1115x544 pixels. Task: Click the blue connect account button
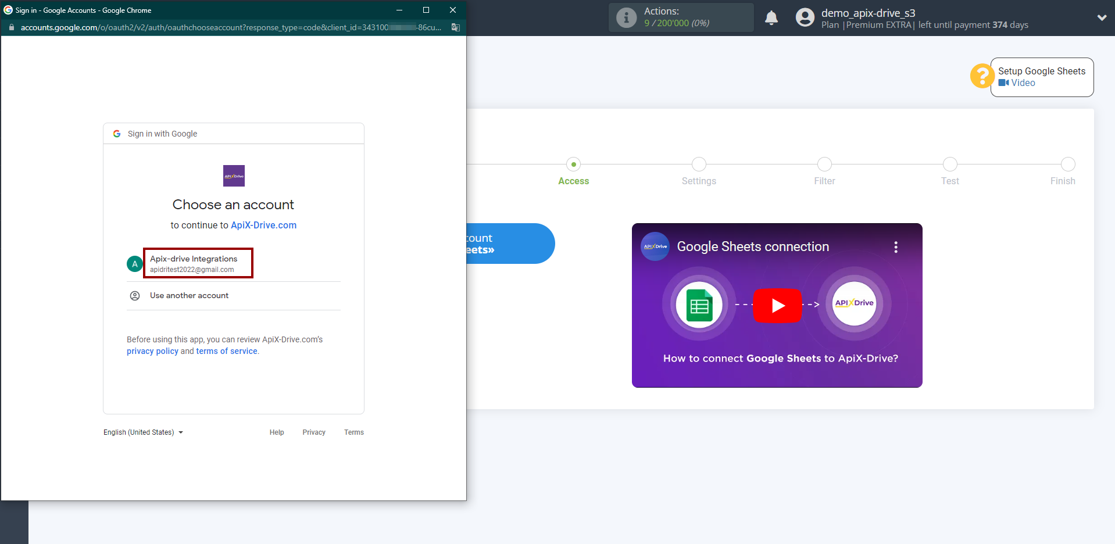pyautogui.click(x=510, y=244)
